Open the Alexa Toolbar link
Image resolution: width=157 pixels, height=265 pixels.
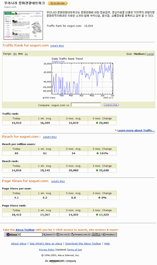pos(25,230)
